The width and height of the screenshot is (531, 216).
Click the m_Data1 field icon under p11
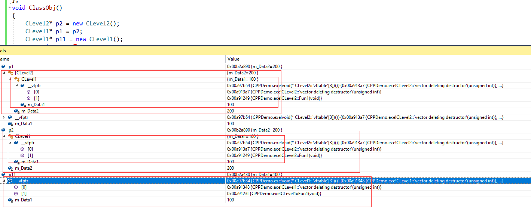click(10, 200)
